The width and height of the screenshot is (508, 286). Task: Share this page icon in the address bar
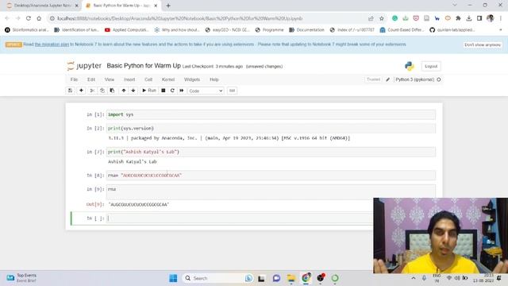point(371,18)
